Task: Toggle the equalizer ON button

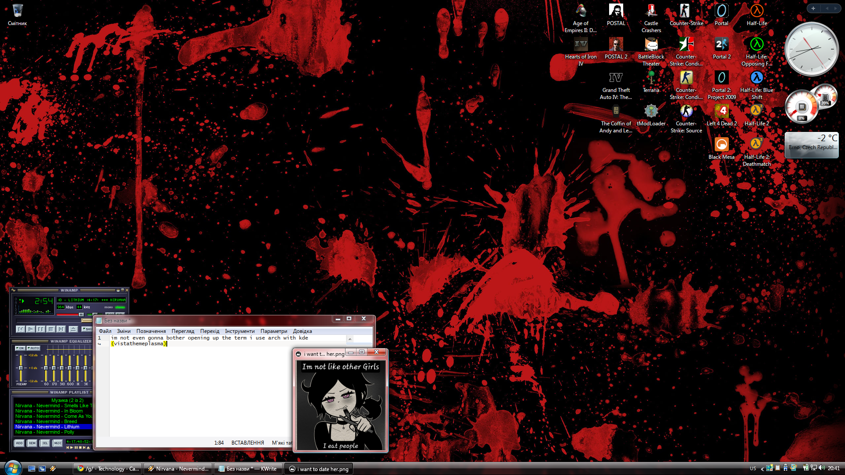Action: pyautogui.click(x=20, y=348)
